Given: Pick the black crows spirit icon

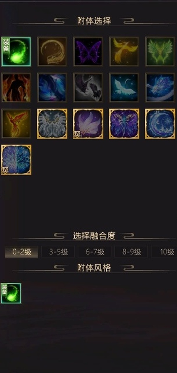Looking at the screenshot, I should coord(88,87).
